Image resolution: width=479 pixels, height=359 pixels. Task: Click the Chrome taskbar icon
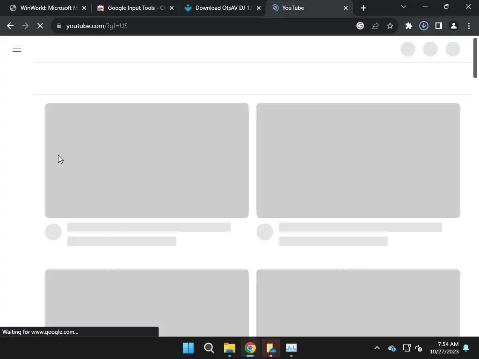tap(250, 348)
